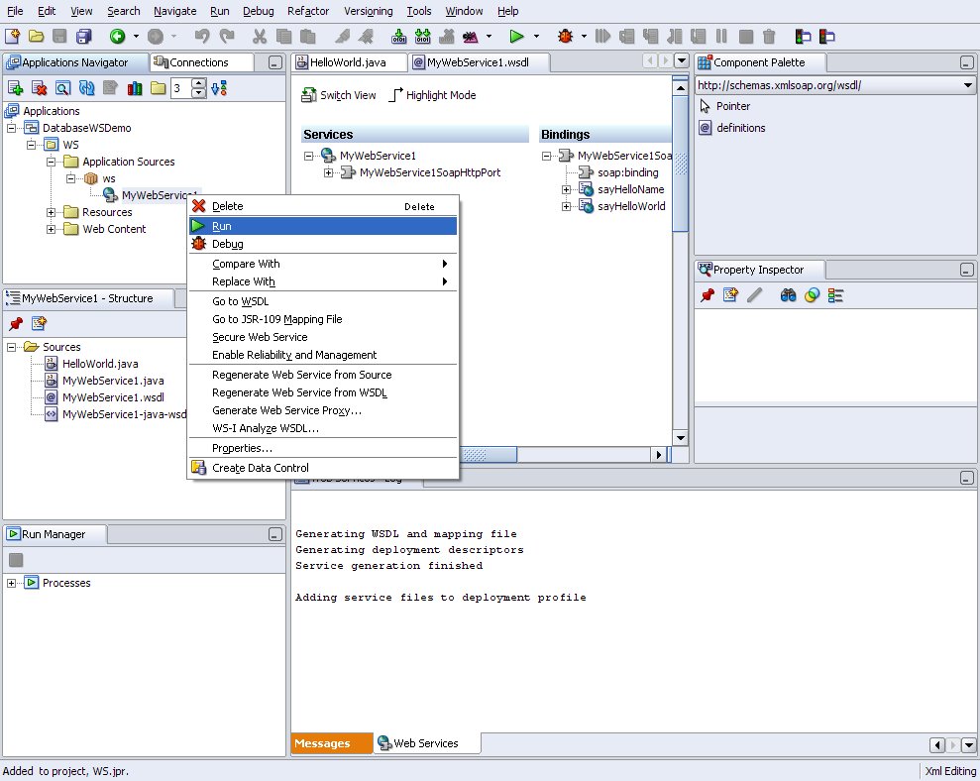
Task: Click the Open folder toolbar icon
Action: [x=36, y=37]
